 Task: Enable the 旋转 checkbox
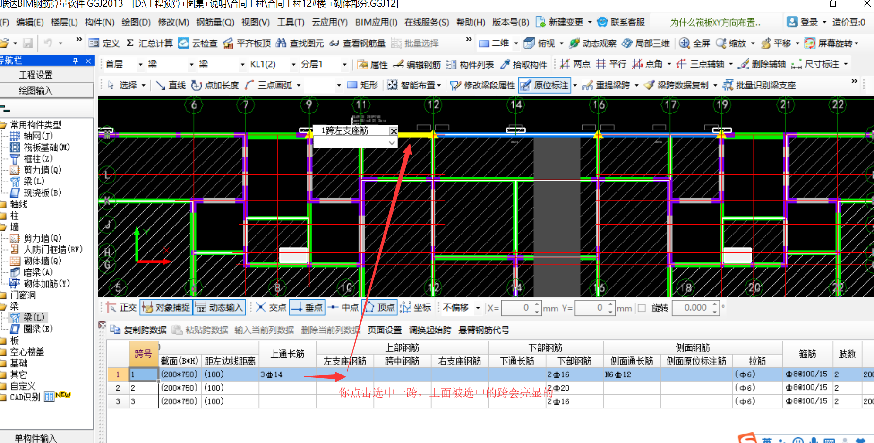click(642, 308)
